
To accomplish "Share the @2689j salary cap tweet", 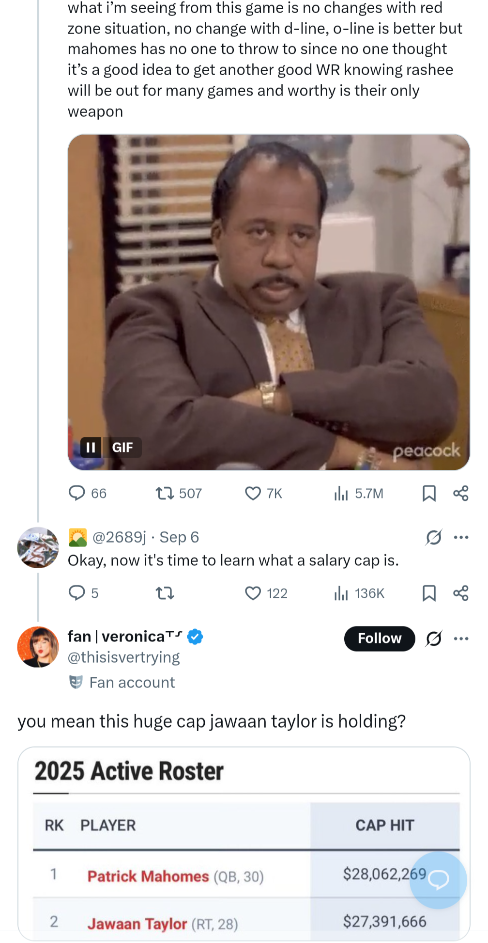I will click(x=460, y=593).
